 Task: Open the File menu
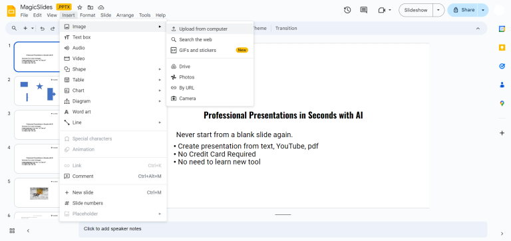point(24,15)
